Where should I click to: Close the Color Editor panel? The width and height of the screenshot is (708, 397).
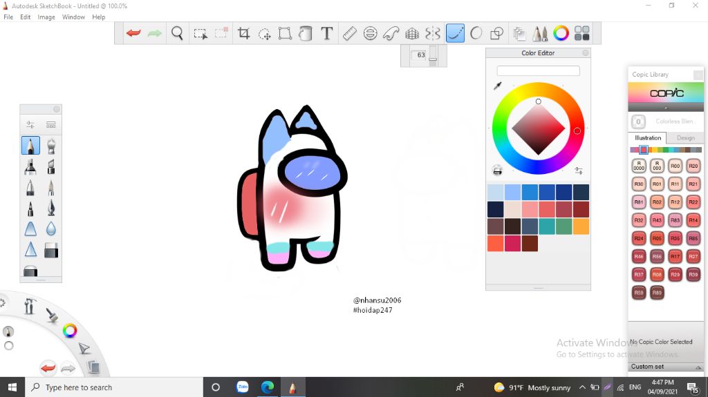pyautogui.click(x=585, y=52)
